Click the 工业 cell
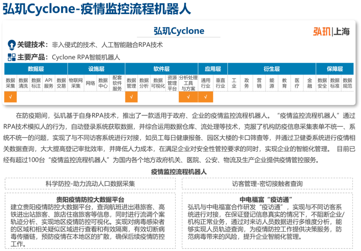This screenshot has height=251, width=361. [234, 83]
